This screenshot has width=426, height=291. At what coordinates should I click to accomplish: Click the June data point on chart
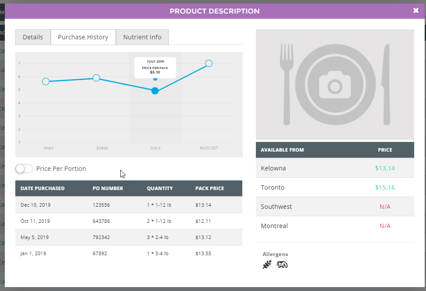click(x=96, y=78)
